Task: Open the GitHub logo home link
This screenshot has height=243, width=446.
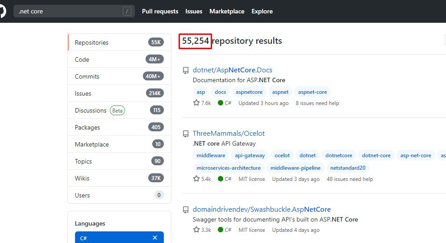Action: tap(2, 11)
